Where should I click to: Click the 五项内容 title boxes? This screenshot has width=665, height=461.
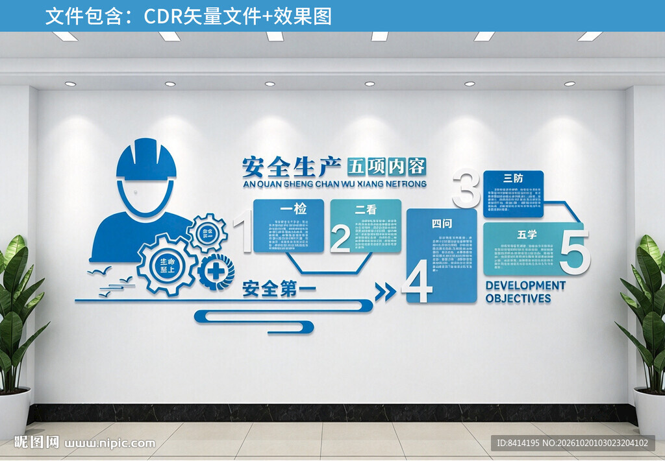click(386, 167)
